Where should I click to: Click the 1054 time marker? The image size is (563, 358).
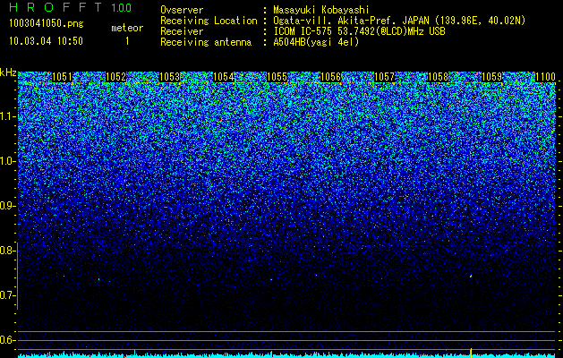224,77
